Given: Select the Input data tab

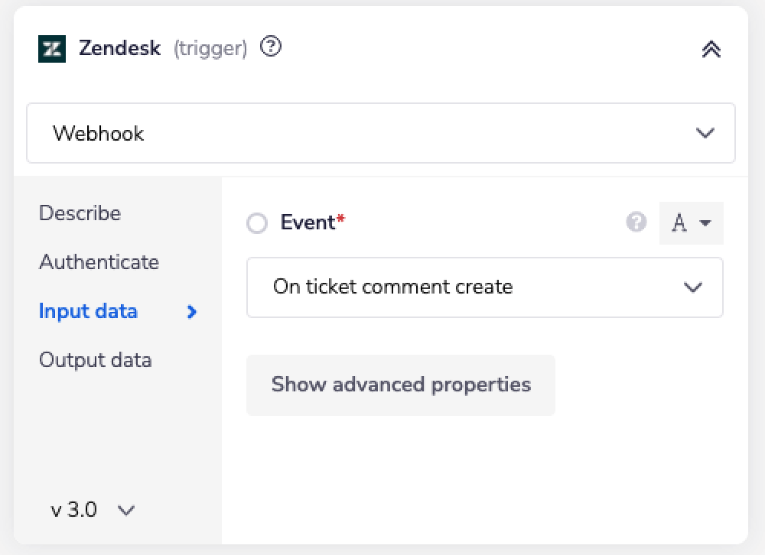Looking at the screenshot, I should 88,311.
